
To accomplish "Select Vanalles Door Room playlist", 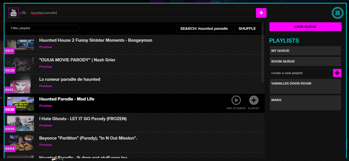I will coord(305,86).
